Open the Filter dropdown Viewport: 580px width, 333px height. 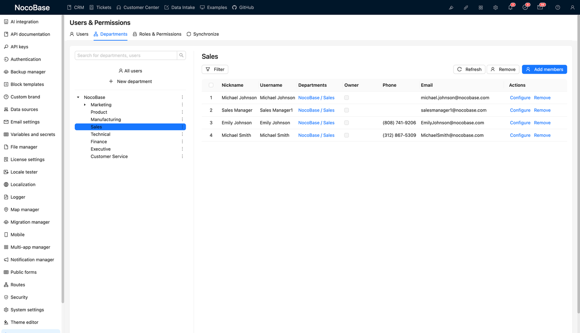(215, 69)
